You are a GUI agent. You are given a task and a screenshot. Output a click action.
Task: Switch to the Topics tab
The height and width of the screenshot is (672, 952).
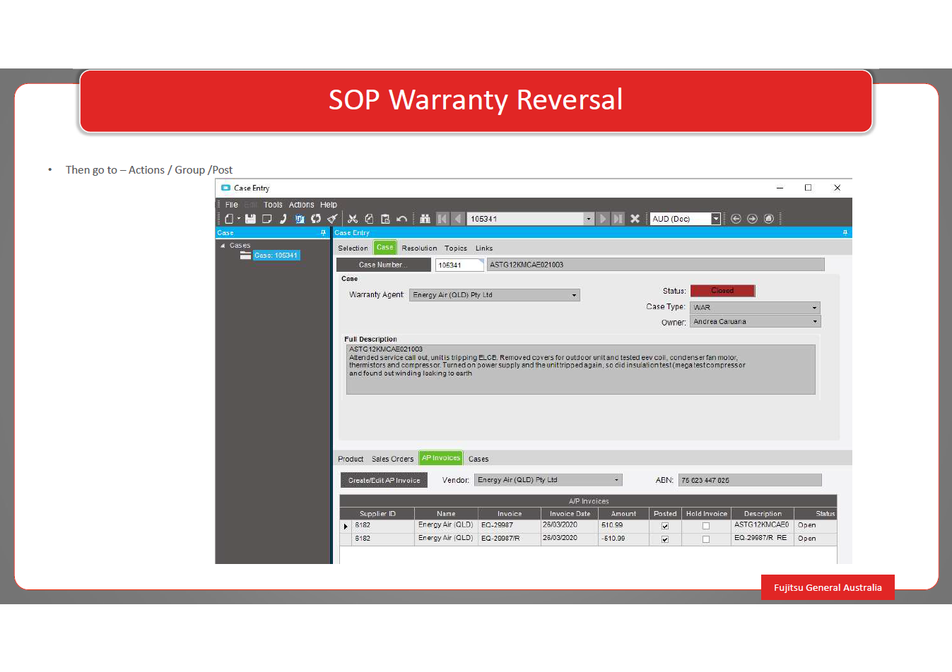pyautogui.click(x=456, y=248)
